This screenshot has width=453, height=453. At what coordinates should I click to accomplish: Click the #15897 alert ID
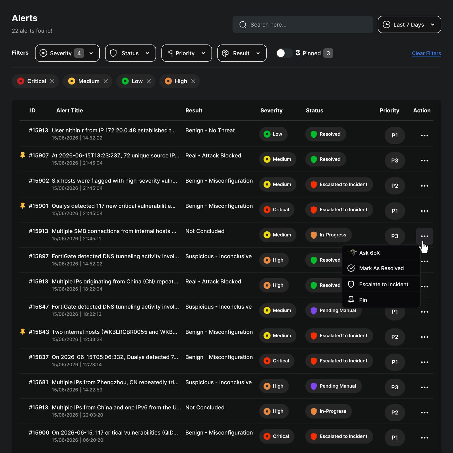(x=39, y=256)
